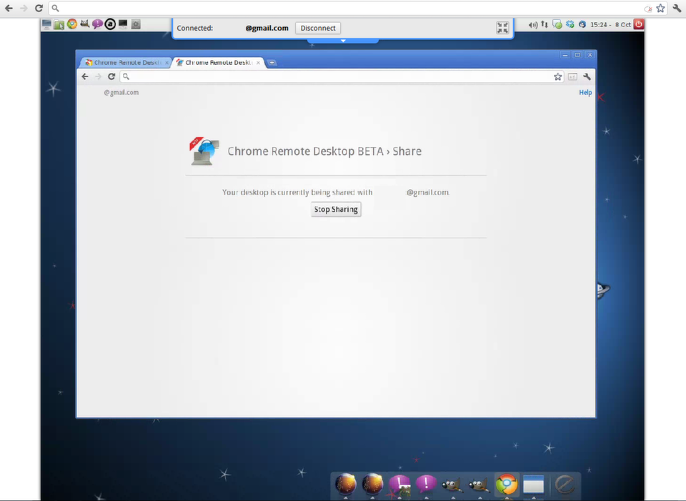Close the active Chrome Remote Desktop tab
The width and height of the screenshot is (686, 501).
pos(258,63)
